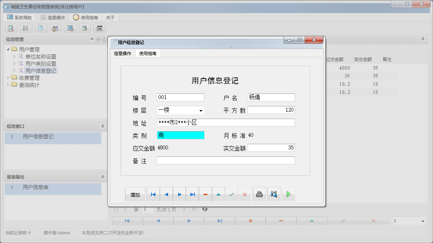Click the report list icon on the toolbar
Image resolution: width=433 pixels, height=243 pixels.
[26, 28]
